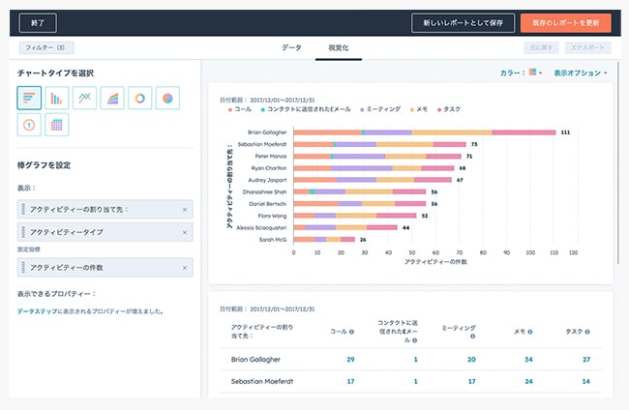The image size is (629, 410).
Task: Click Sebastian Moeferdt name in table
Action: [262, 382]
